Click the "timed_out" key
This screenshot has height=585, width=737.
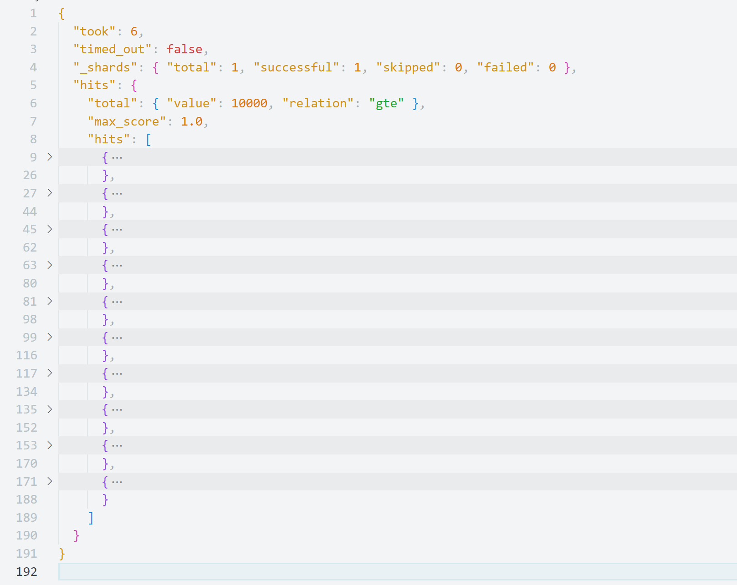coord(113,49)
